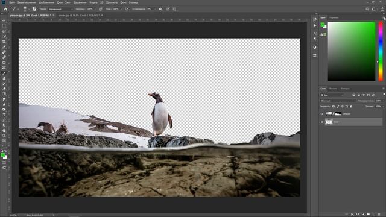Select the pinguin layer mask thumbnail
The image size is (386, 217).
point(338,114)
